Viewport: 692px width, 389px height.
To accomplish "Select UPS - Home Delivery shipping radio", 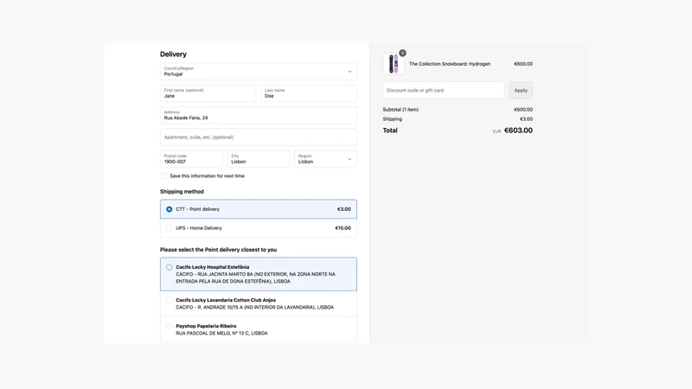I will [169, 228].
